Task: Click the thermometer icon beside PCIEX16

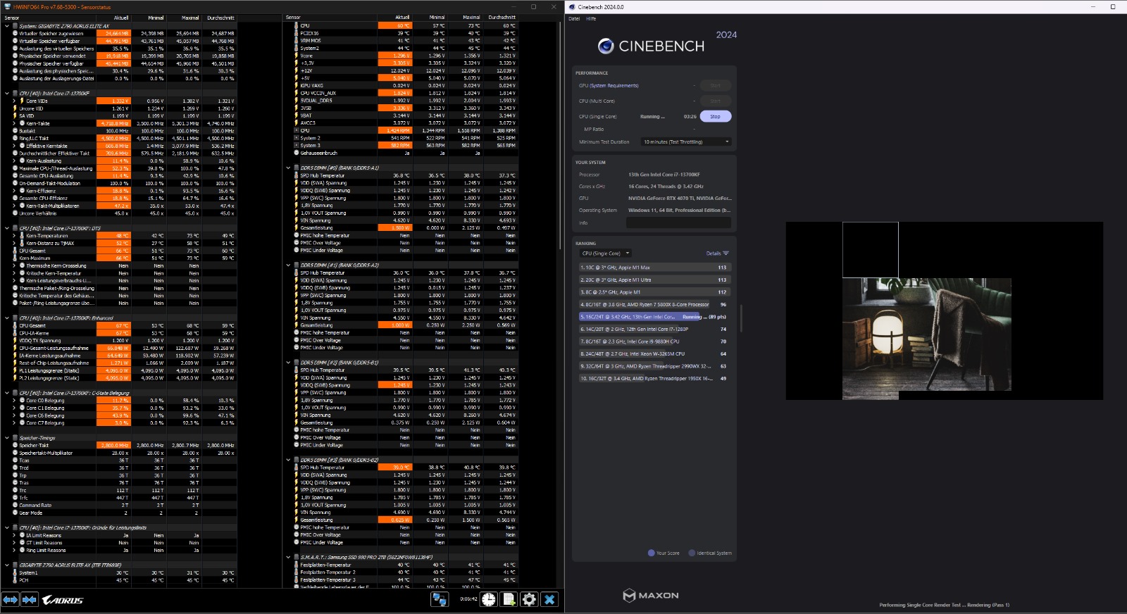Action: 296,33
